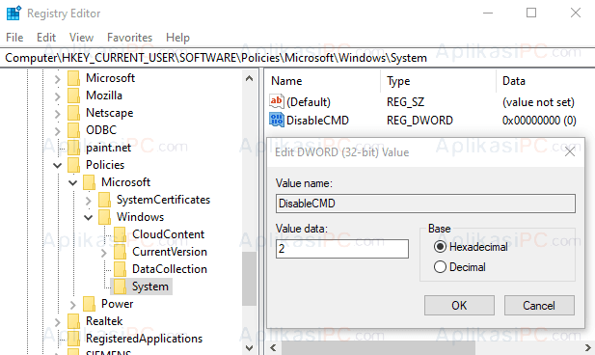Image resolution: width=595 pixels, height=355 pixels.
Task: Expand the CurrentVersion key
Action: [104, 253]
